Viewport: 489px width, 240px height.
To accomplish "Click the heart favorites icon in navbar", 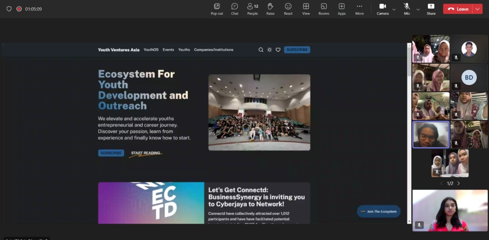I will [x=278, y=50].
